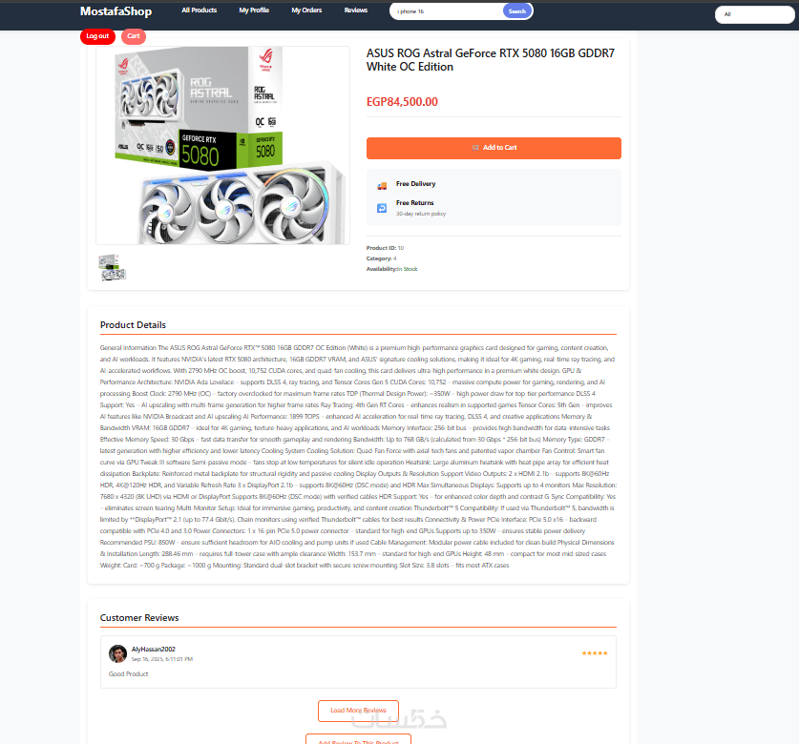Click the delivery truck icon
Viewport: 799px width, 744px height.
[x=382, y=186]
